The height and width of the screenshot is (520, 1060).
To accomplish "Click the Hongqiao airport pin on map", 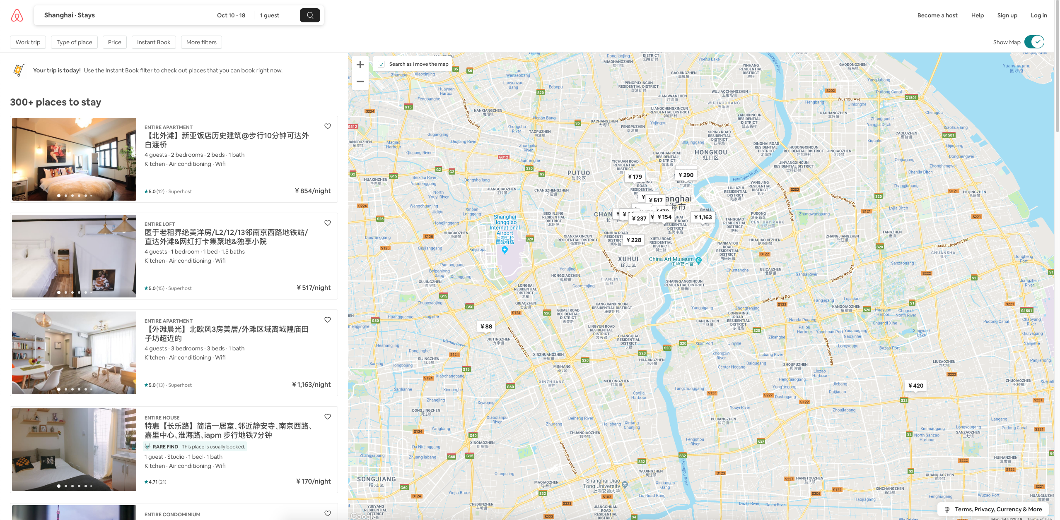I will (x=505, y=250).
